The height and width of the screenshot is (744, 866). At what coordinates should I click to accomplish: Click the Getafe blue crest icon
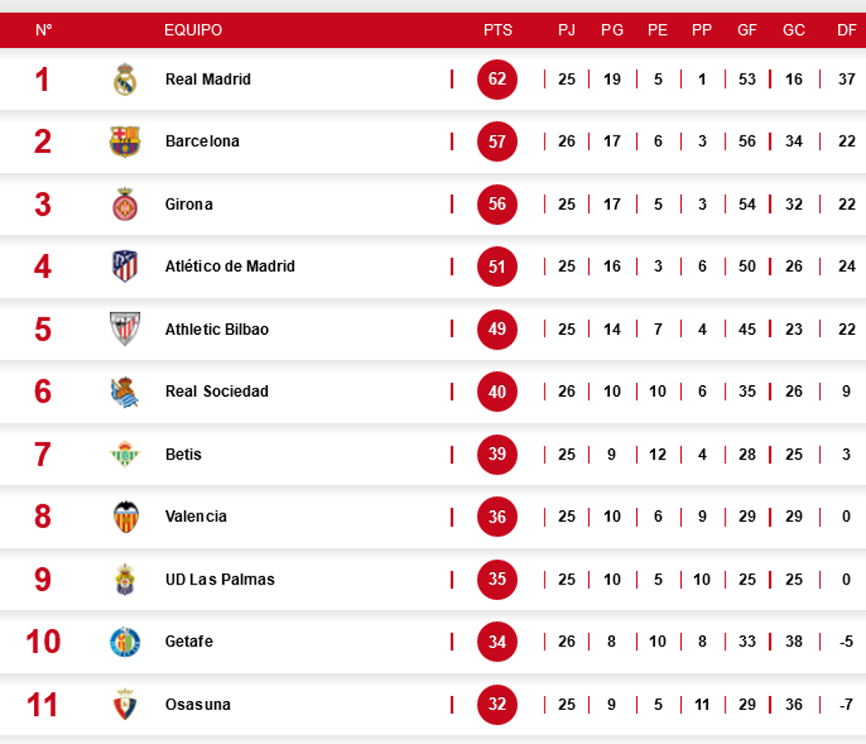tap(125, 641)
